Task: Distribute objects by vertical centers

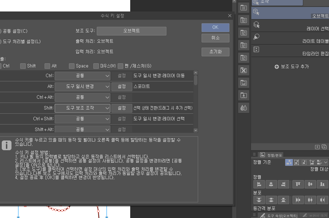Action: [271, 200]
